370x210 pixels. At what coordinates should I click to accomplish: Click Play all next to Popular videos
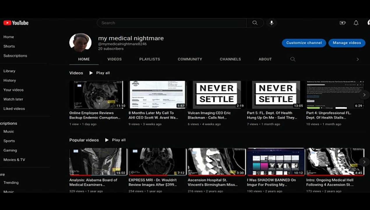click(x=119, y=140)
